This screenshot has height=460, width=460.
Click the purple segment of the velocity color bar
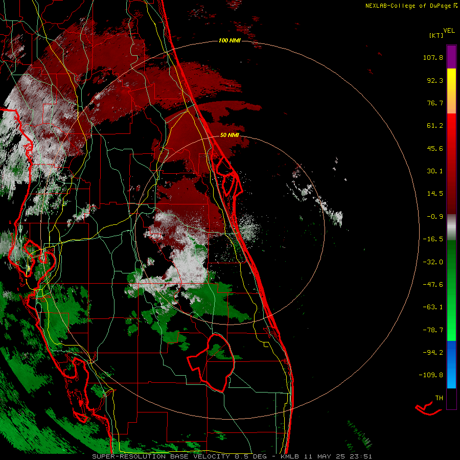[451, 57]
